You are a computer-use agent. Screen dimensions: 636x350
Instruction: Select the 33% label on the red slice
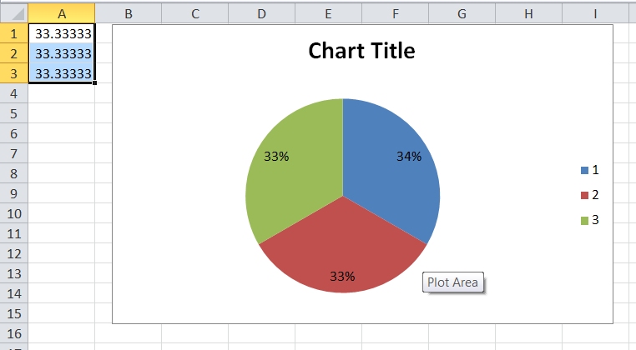click(x=342, y=277)
